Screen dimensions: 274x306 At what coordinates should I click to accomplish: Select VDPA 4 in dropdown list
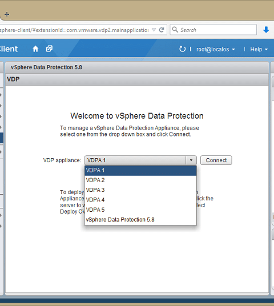tap(140, 200)
